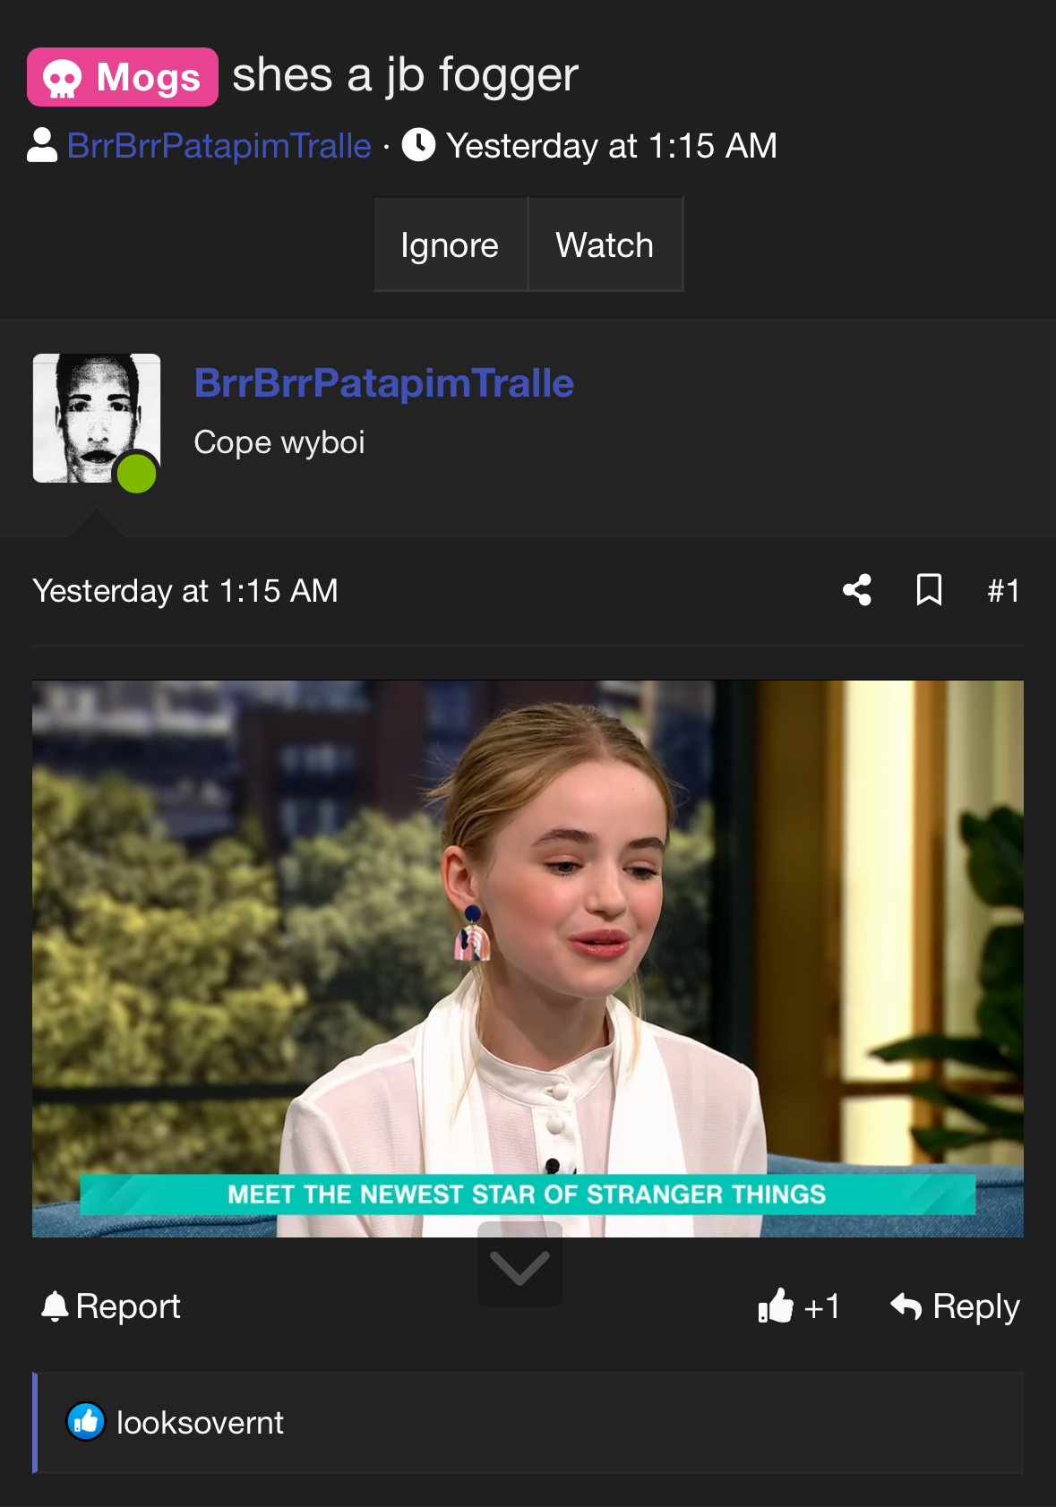Click post timestamp above the image

[x=185, y=591]
